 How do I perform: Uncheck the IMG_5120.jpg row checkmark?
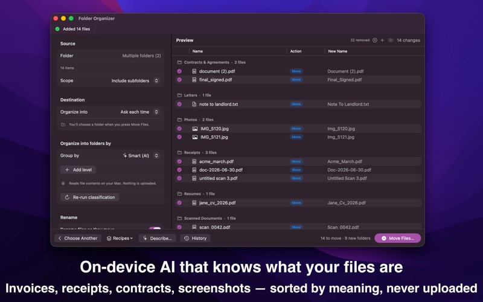point(179,129)
